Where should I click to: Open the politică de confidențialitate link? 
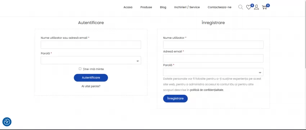(x=207, y=90)
